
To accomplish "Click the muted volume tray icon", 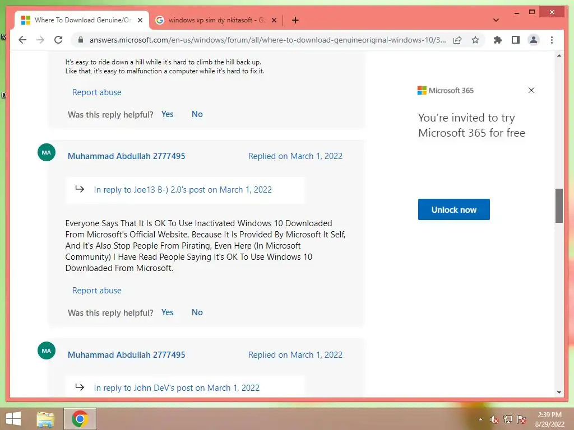I will pyautogui.click(x=494, y=419).
